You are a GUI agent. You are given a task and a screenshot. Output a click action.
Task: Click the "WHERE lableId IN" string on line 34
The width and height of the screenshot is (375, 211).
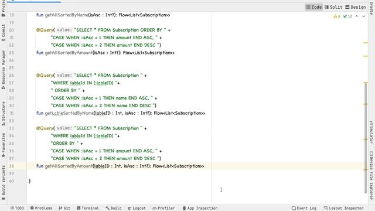point(84,136)
